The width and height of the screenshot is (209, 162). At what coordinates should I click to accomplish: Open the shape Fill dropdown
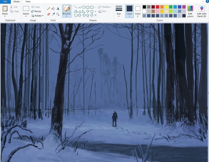click(103, 11)
